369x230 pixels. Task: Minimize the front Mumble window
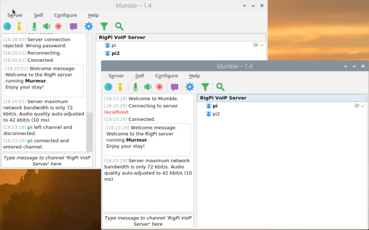click(x=346, y=66)
